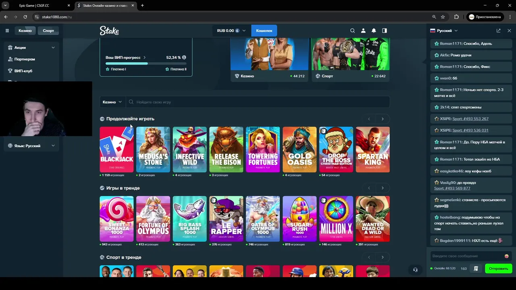Click the chat message input field

pos(468,256)
